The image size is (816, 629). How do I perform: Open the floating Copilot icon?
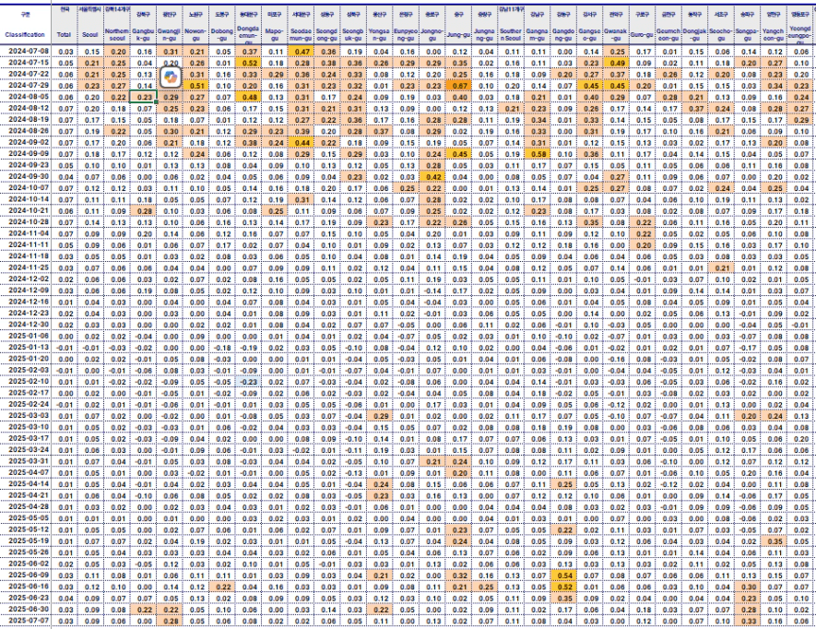click(171, 78)
